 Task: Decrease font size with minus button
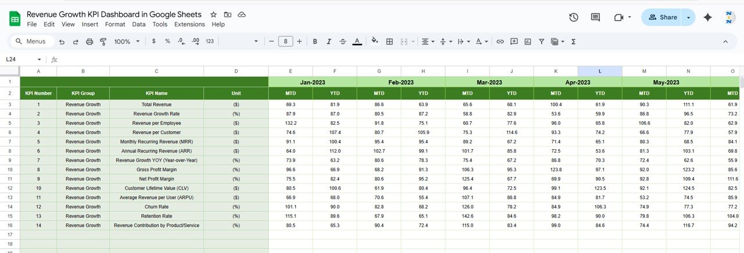271,42
